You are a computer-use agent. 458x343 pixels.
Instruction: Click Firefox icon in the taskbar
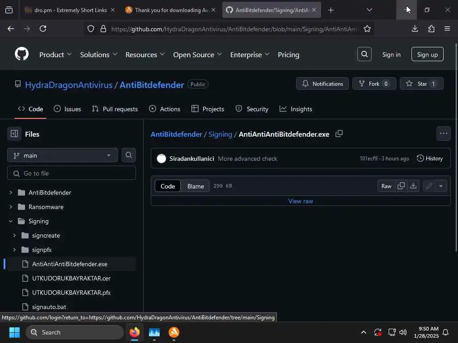135,332
